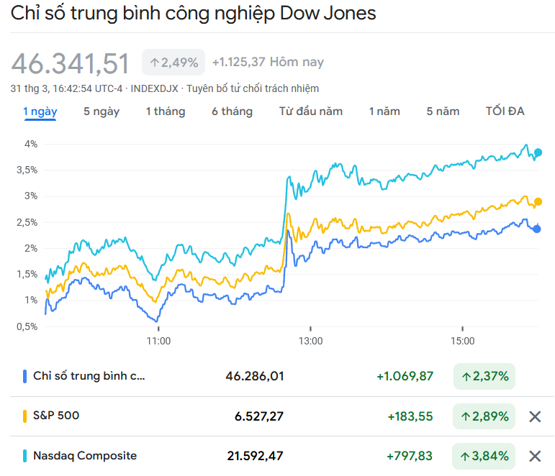
Task: View the "TỐI ĐA" maximum range
Action: pyautogui.click(x=505, y=111)
